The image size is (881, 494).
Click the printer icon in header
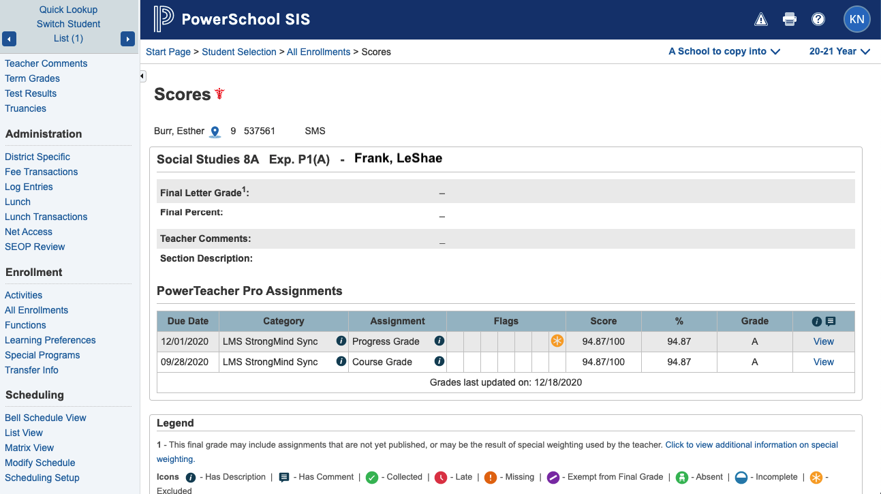(x=790, y=19)
